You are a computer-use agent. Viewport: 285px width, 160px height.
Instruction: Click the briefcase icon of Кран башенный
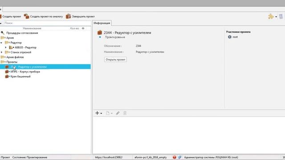(x=7, y=76)
